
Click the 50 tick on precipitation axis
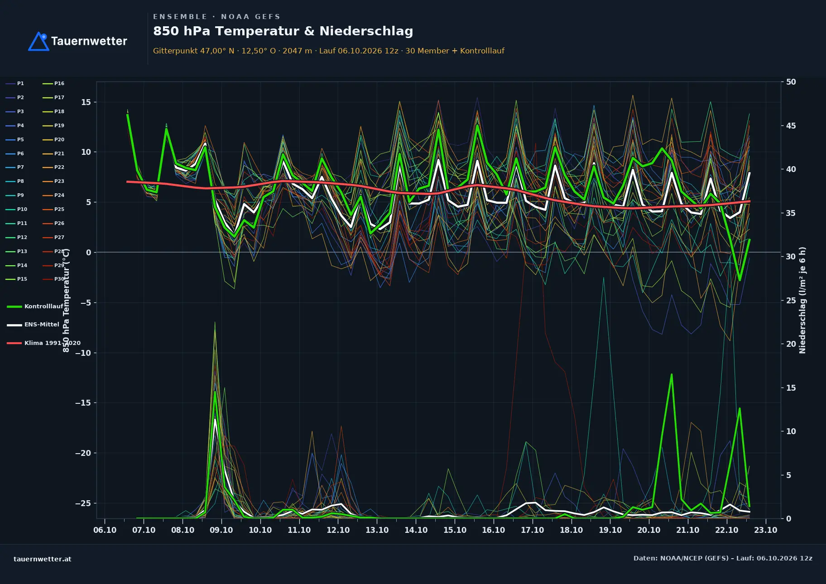[x=791, y=82]
